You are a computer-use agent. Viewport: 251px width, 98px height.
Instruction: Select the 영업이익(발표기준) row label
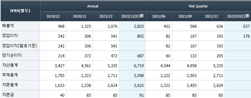tap(19, 46)
